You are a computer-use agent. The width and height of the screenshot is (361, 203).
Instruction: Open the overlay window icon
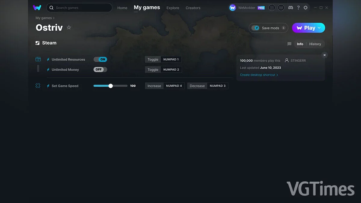(x=281, y=8)
